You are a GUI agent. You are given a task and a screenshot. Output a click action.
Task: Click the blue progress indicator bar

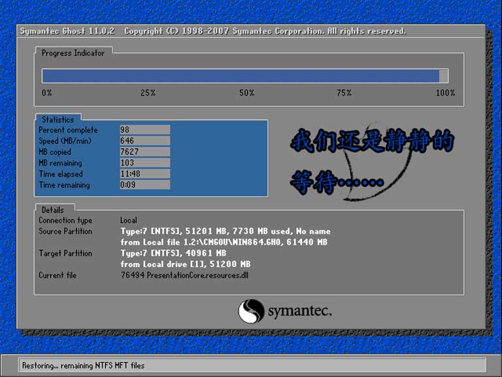tap(242, 76)
